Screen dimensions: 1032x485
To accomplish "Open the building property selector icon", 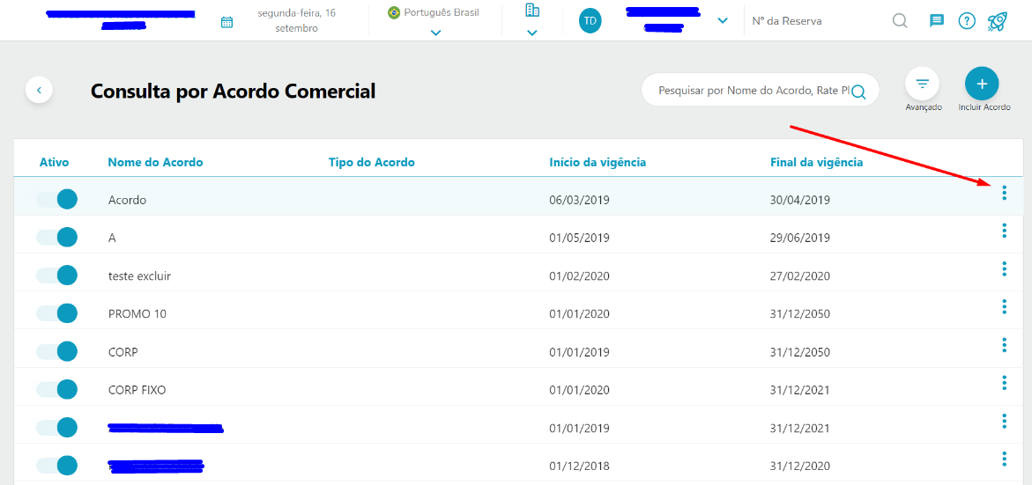I will 531,10.
